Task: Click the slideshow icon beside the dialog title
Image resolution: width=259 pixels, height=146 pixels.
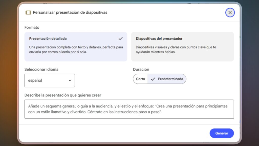Action: tap(28, 12)
